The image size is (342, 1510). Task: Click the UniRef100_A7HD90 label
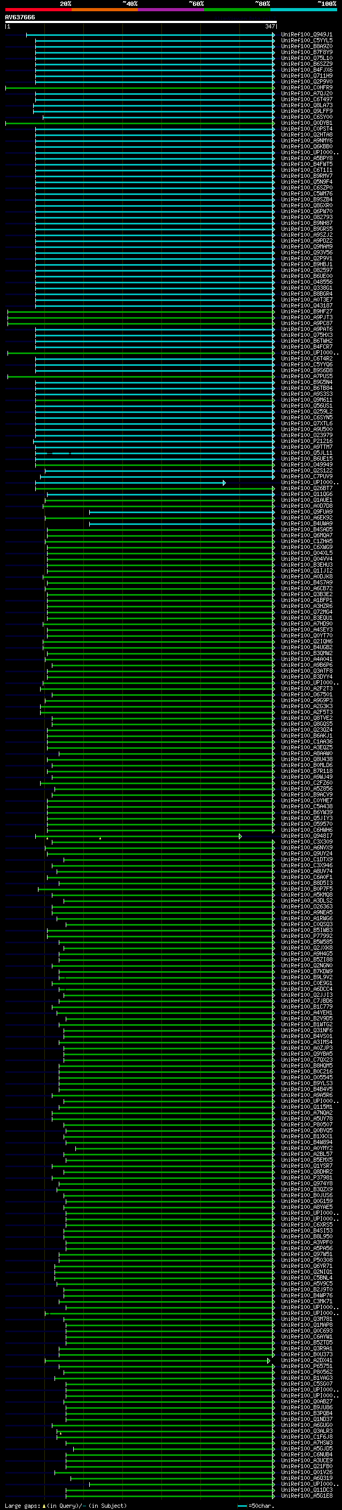pyautogui.click(x=307, y=623)
